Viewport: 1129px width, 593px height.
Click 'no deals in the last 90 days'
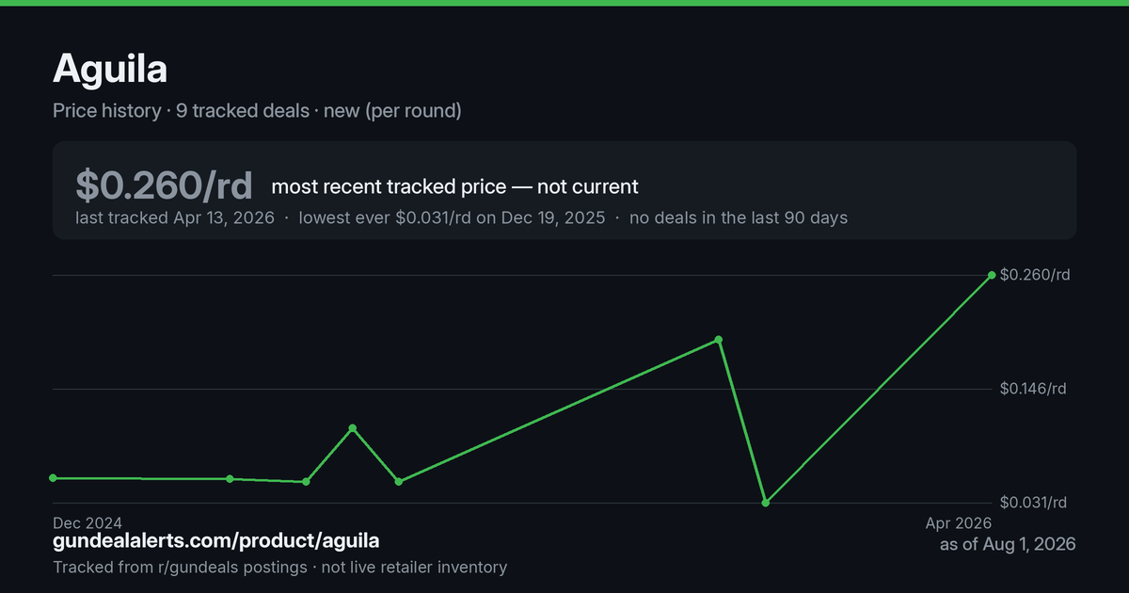739,218
